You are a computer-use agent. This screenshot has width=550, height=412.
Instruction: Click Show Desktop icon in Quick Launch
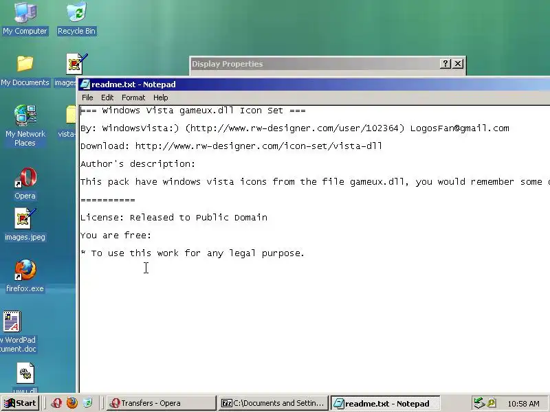(x=88, y=403)
